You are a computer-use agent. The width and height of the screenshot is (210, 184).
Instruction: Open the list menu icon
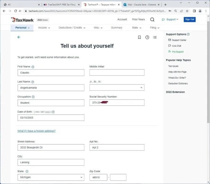click(x=155, y=37)
